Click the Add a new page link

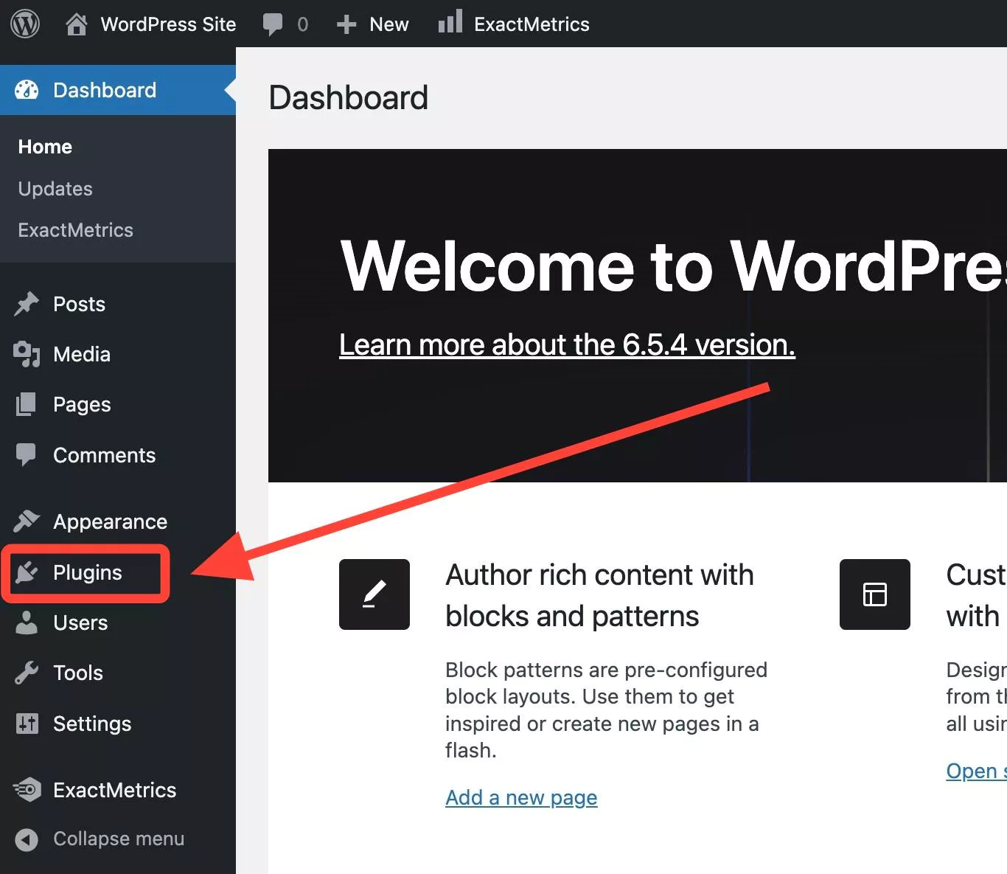tap(521, 797)
